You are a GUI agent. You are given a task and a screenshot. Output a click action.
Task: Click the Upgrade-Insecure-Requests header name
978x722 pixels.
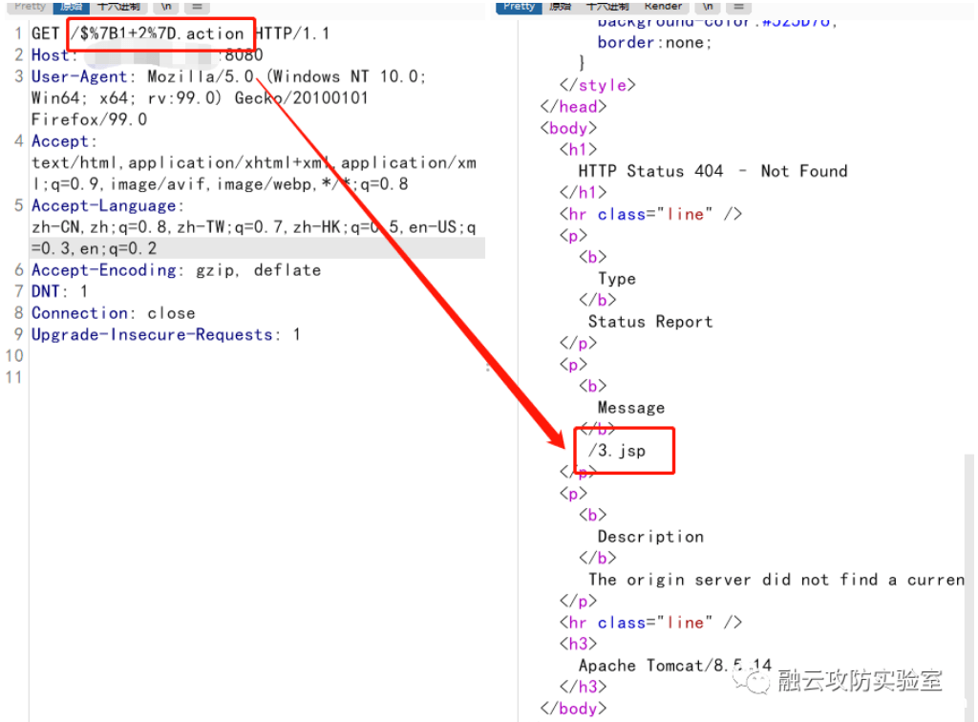pyautogui.click(x=152, y=334)
